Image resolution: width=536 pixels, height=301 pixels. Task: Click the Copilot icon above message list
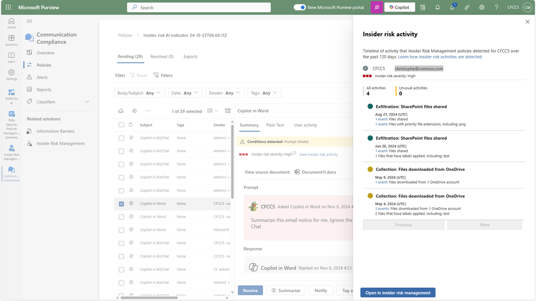[134, 111]
